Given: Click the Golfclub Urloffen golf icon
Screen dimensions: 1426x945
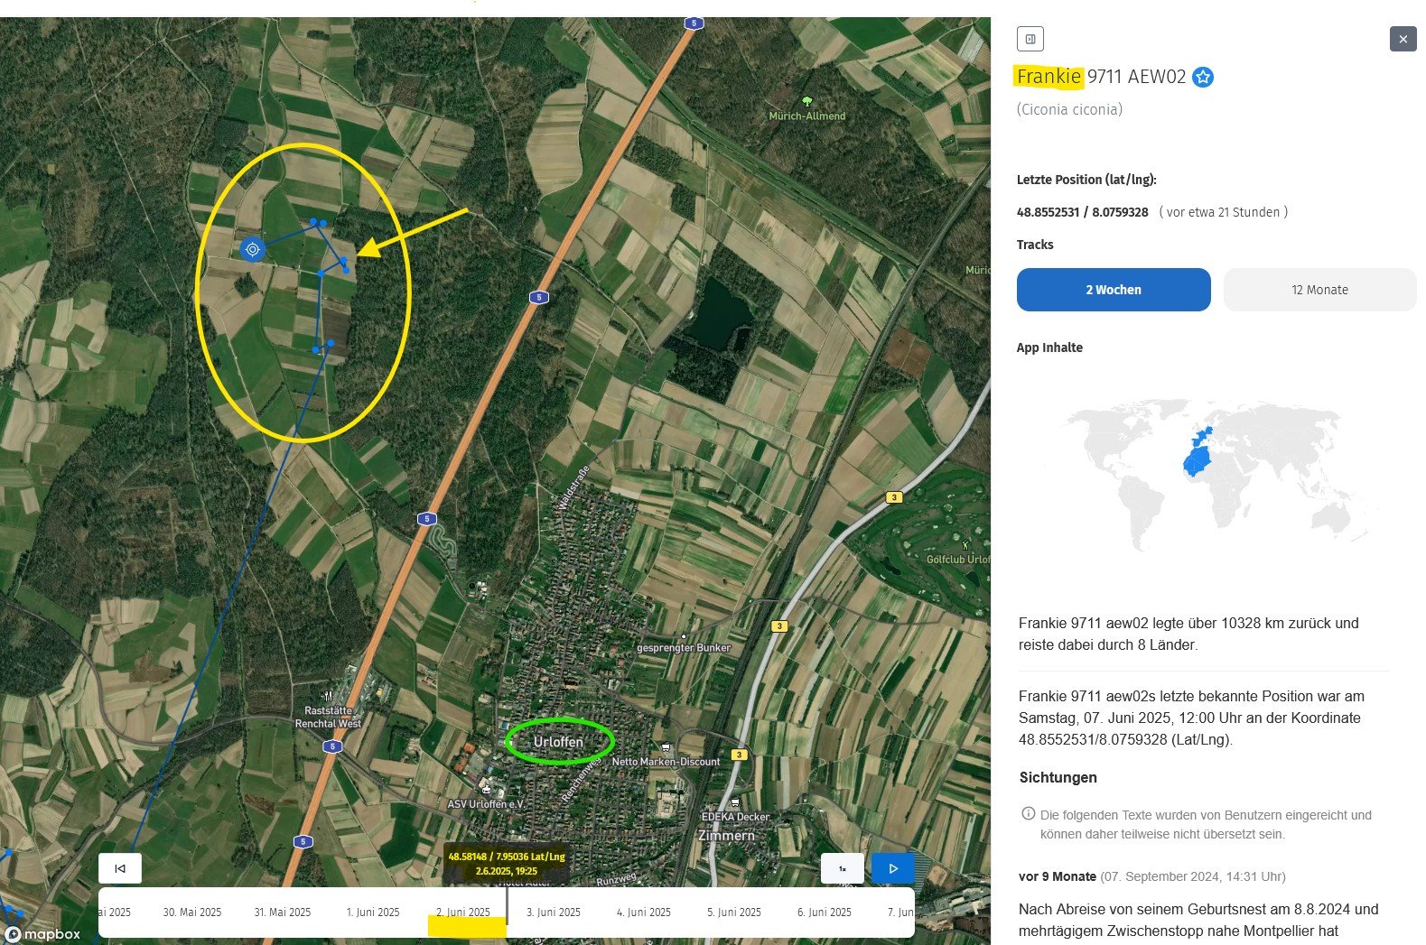Looking at the screenshot, I should coord(965,545).
